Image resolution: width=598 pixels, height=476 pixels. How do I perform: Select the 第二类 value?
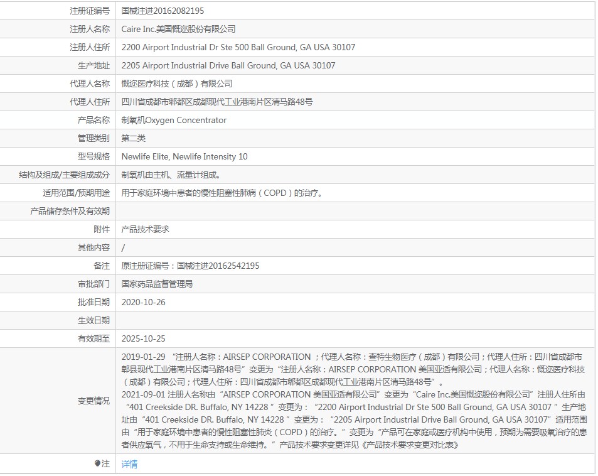pos(134,138)
